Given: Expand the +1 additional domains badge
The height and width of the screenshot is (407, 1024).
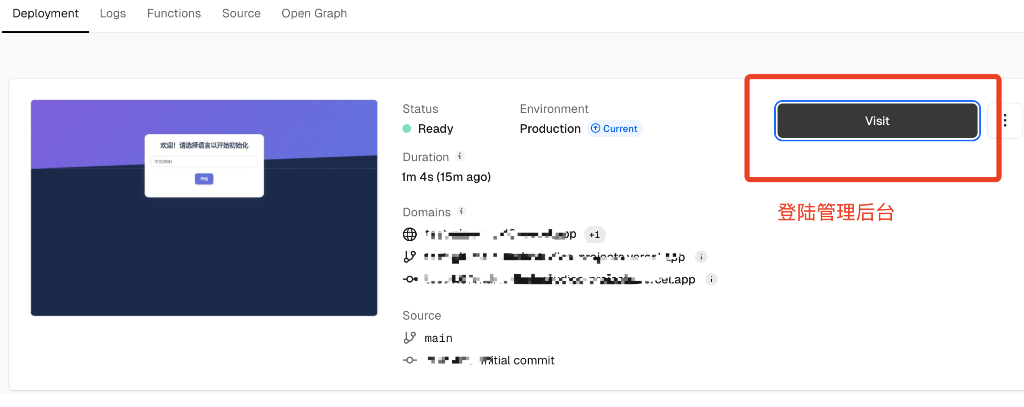Looking at the screenshot, I should 594,235.
